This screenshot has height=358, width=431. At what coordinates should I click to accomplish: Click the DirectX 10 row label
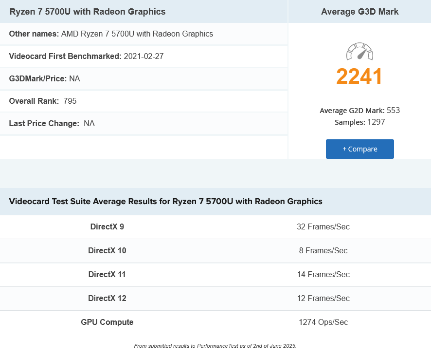[107, 251]
